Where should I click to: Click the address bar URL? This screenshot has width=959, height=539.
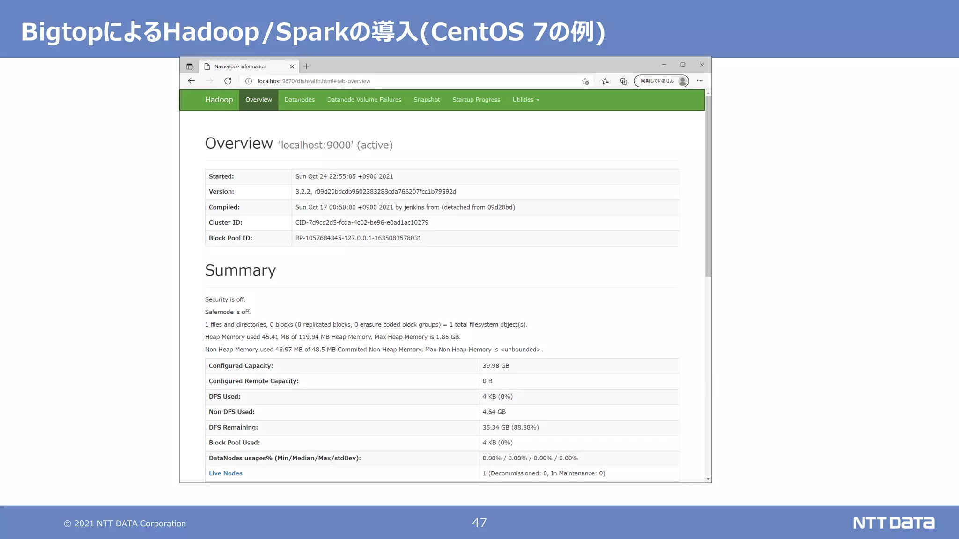(x=314, y=81)
